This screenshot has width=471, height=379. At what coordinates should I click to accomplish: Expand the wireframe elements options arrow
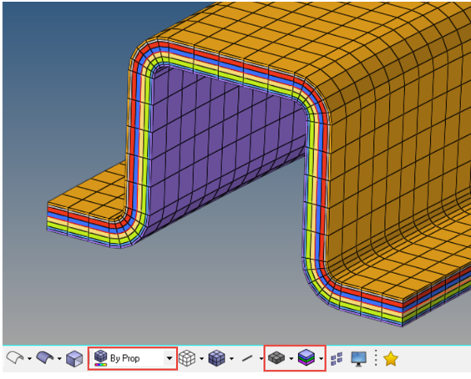[x=201, y=359]
